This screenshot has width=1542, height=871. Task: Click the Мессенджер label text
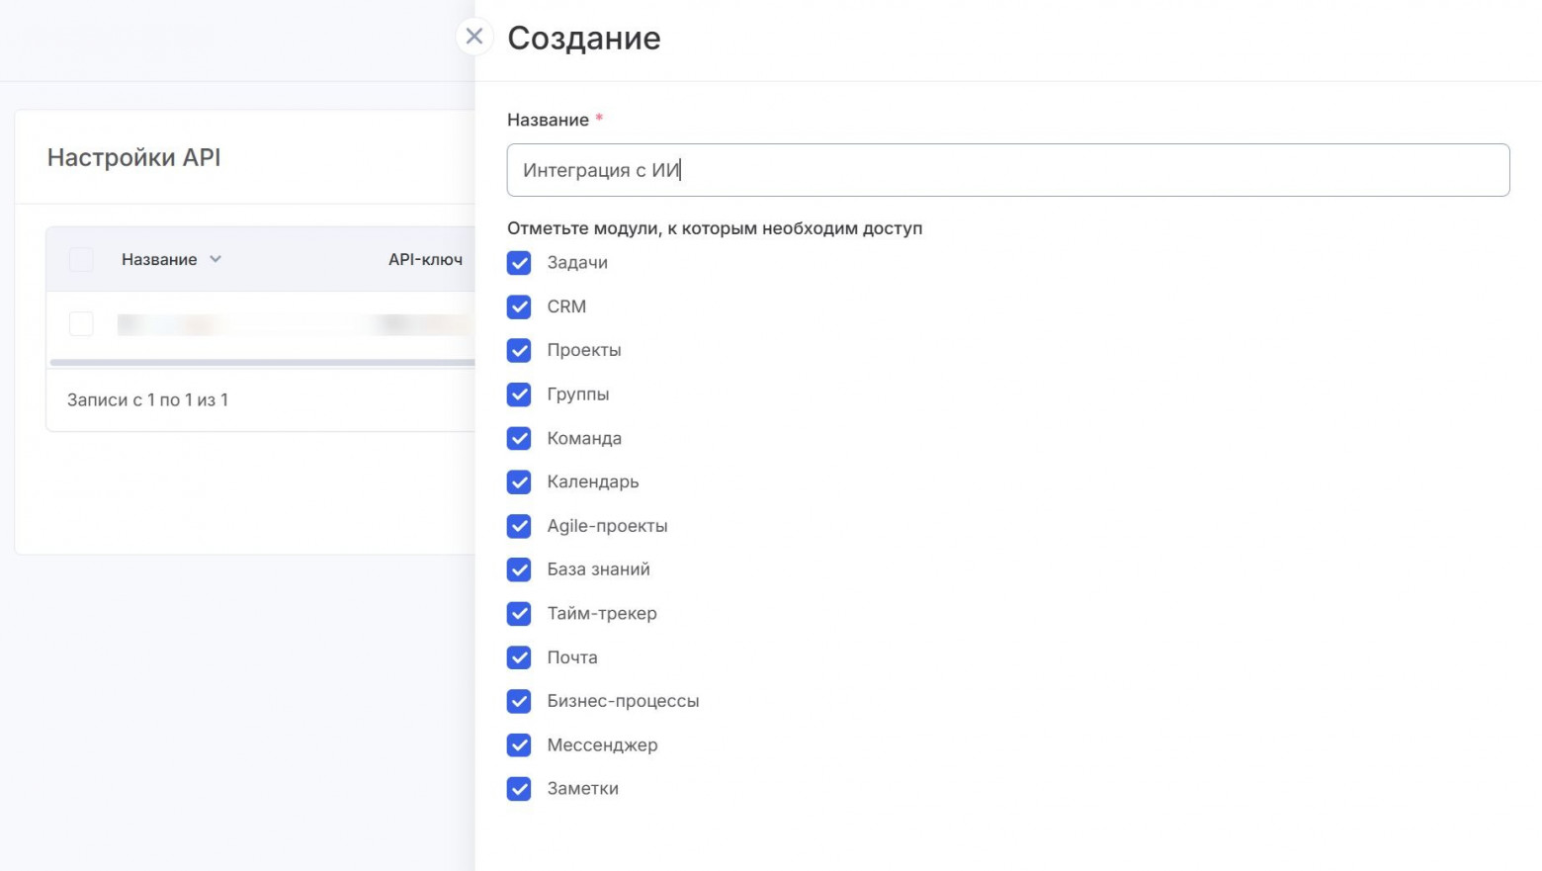[x=603, y=744]
